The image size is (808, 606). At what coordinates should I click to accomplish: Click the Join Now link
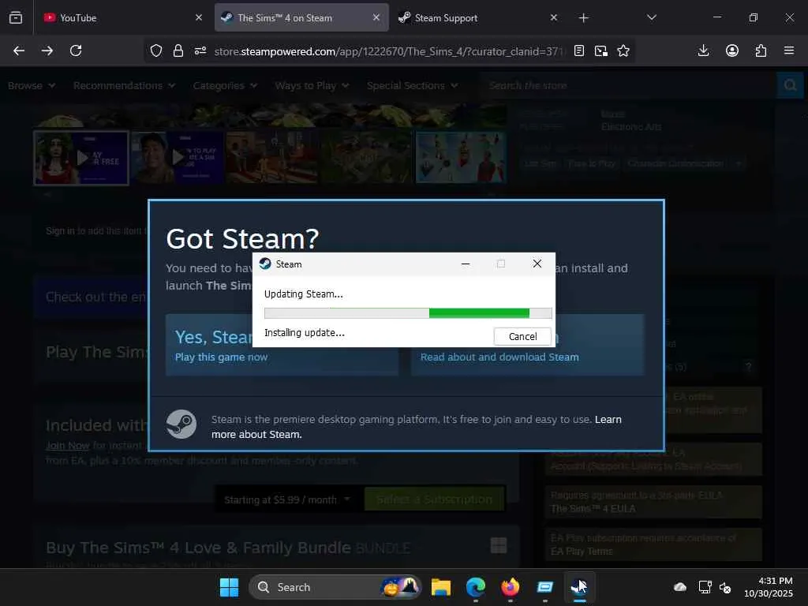click(x=68, y=445)
